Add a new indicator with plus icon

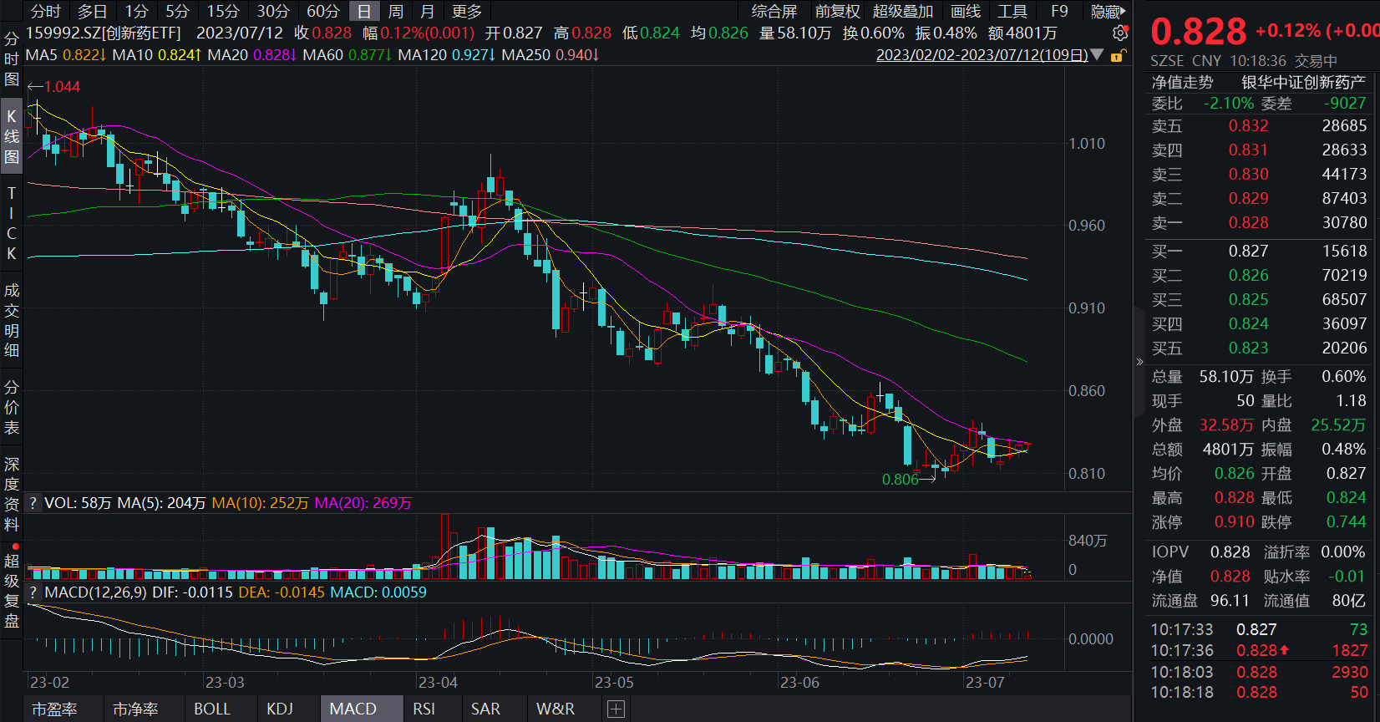pos(616,709)
